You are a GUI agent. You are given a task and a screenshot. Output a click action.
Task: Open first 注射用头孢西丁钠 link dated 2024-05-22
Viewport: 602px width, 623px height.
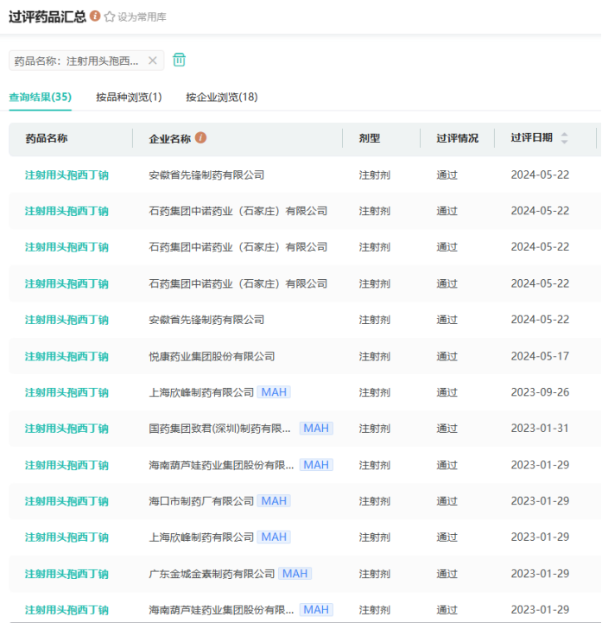pyautogui.click(x=67, y=175)
